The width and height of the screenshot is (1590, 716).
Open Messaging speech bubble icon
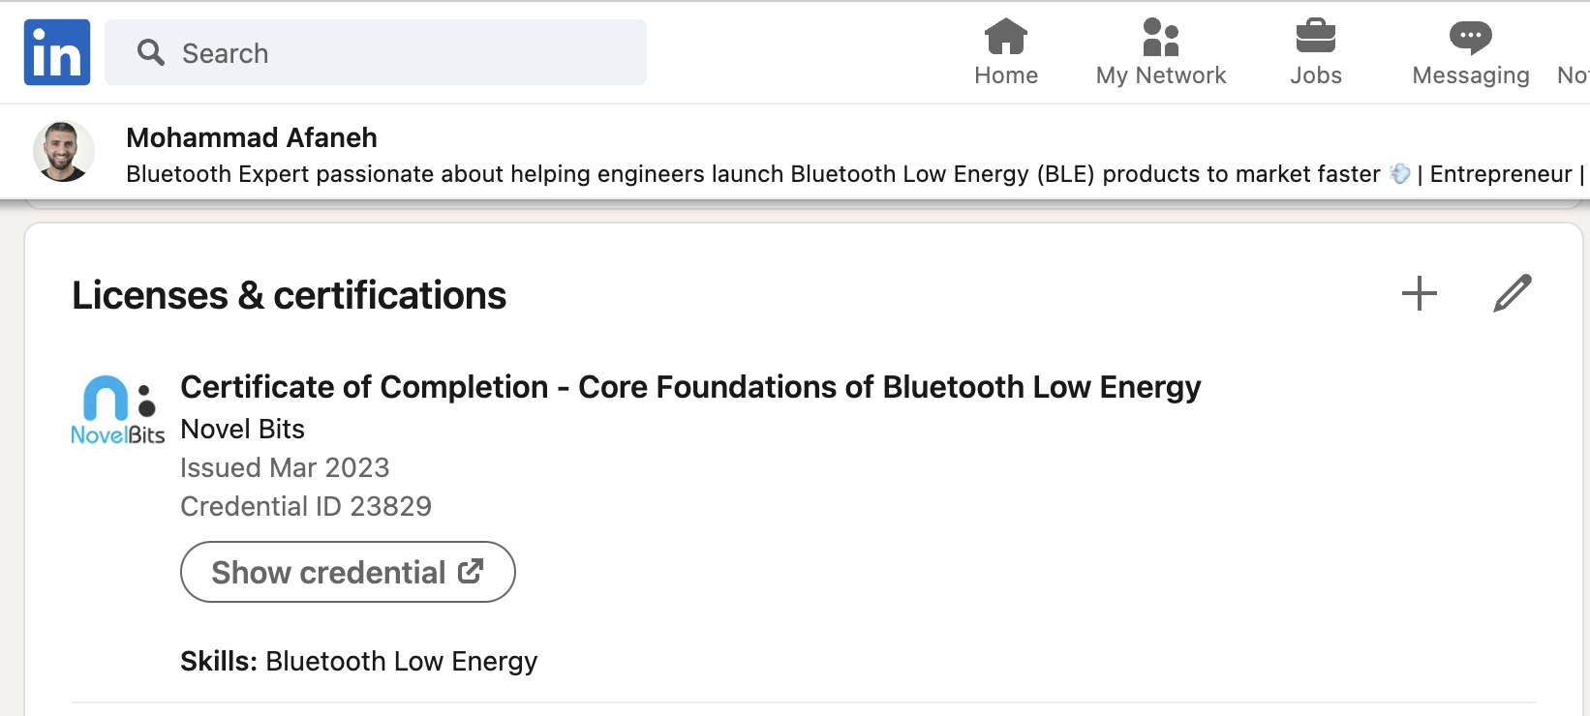pyautogui.click(x=1471, y=38)
